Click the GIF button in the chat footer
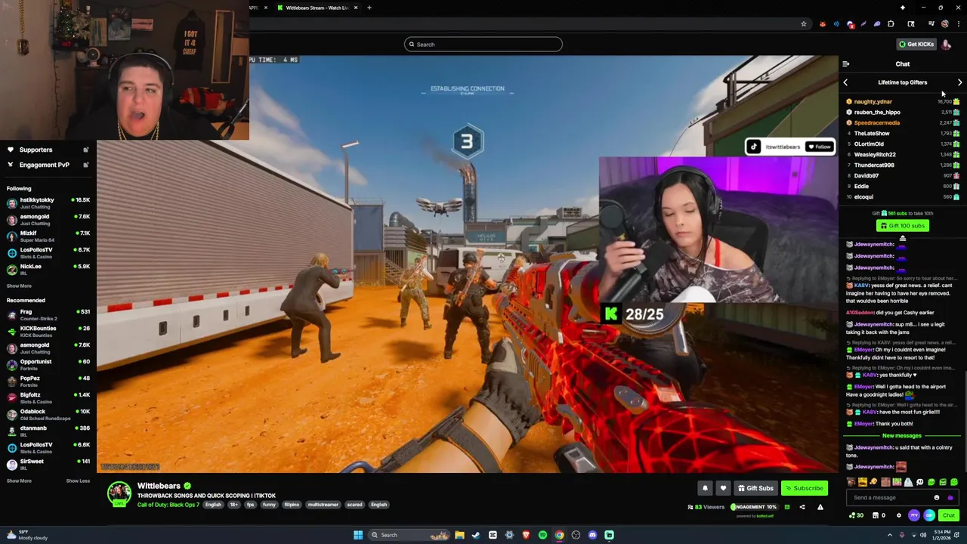Viewport: 967px width, 544px height. 929,515
